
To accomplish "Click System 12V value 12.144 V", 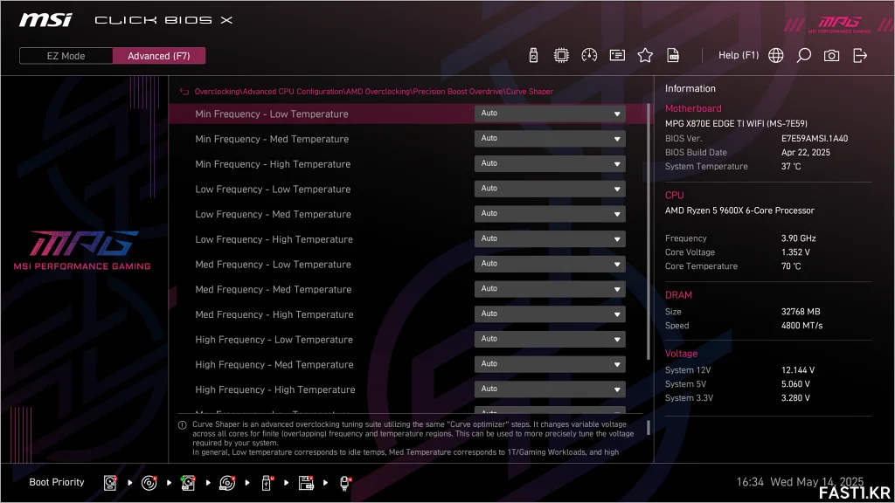I will coord(798,370).
